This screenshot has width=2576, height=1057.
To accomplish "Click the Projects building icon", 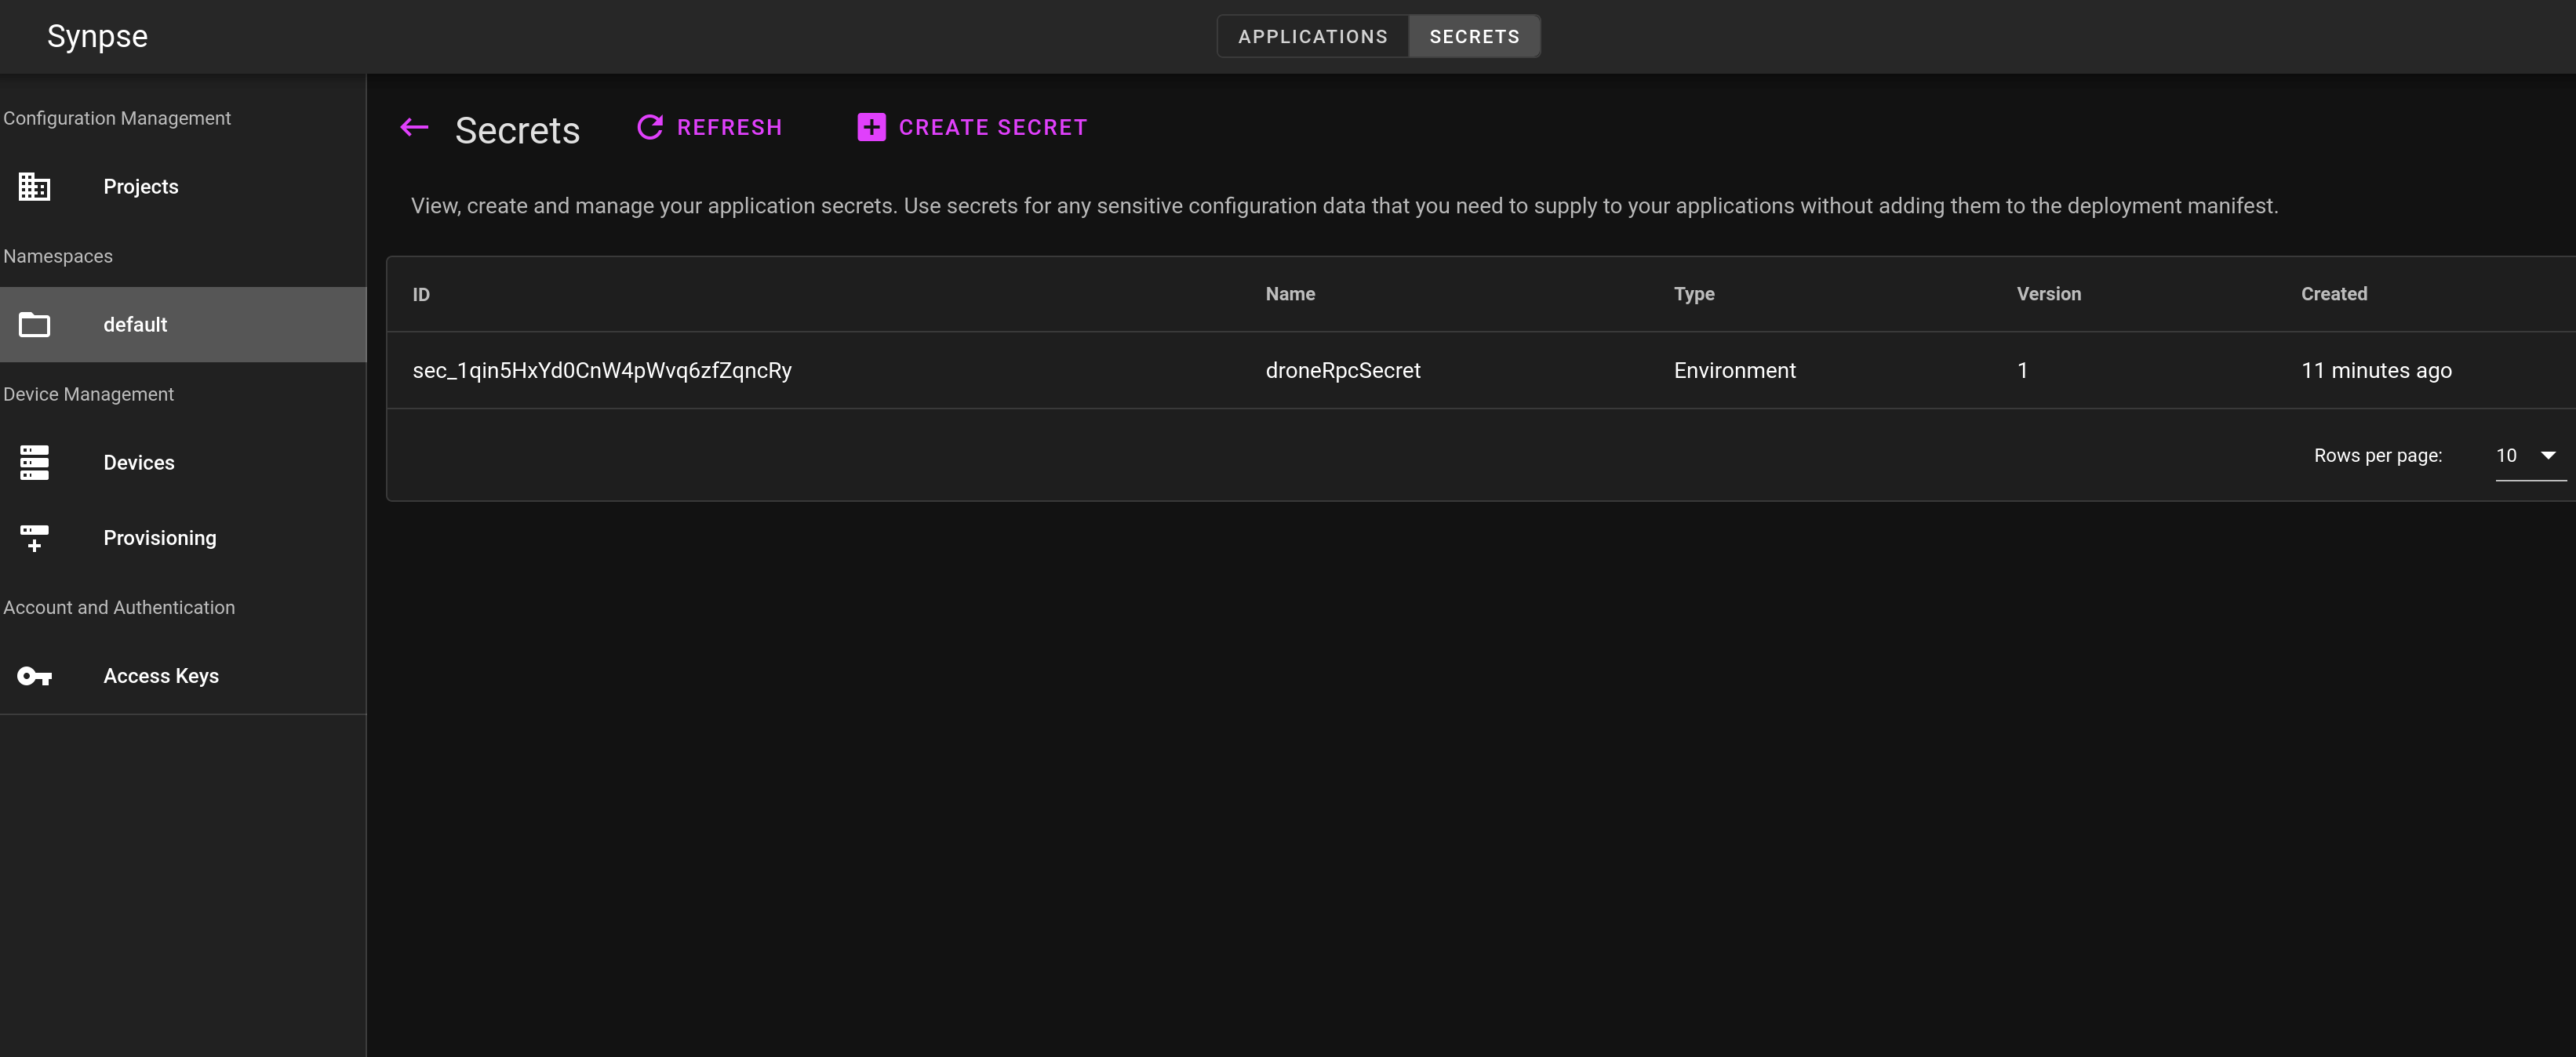I will [34, 187].
